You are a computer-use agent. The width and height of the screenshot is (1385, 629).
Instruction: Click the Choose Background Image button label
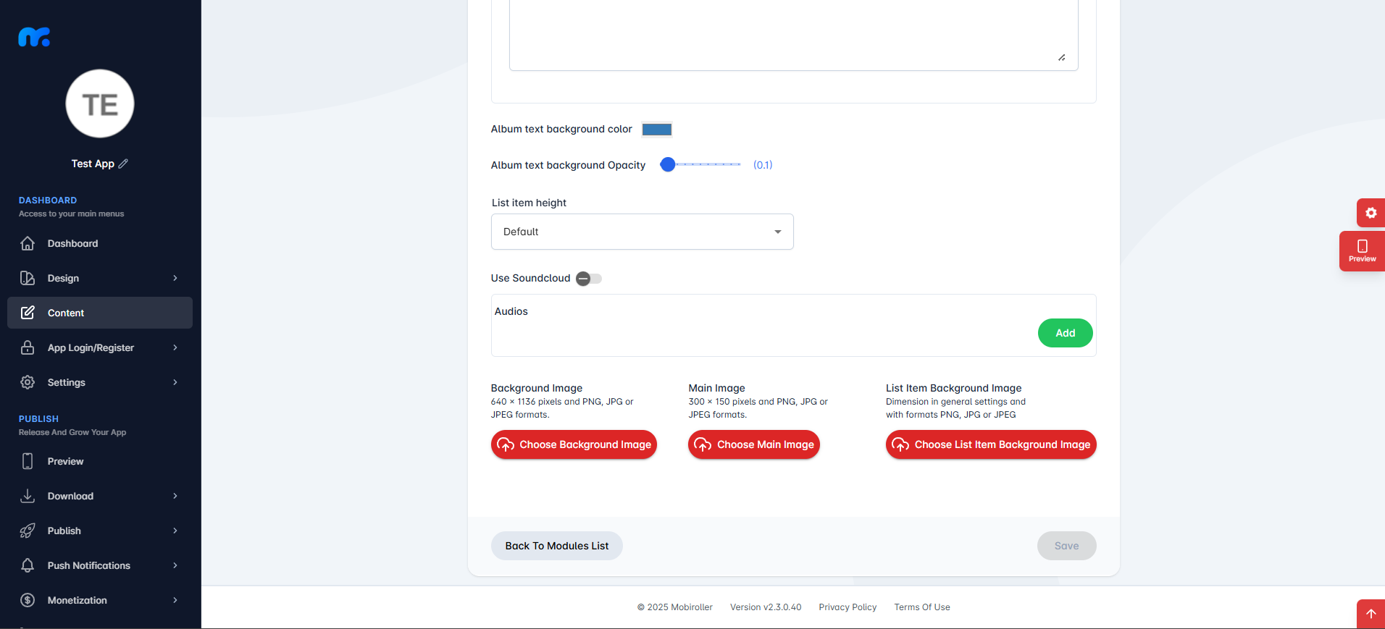pyautogui.click(x=585, y=444)
